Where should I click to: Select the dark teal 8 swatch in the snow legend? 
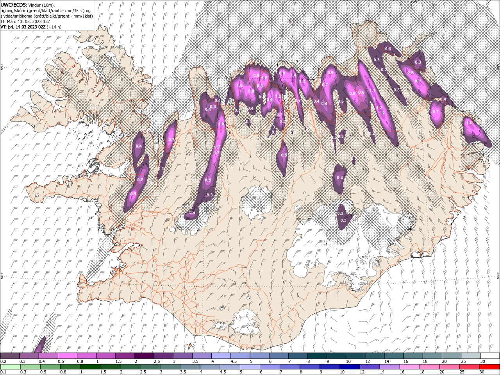(x=317, y=355)
